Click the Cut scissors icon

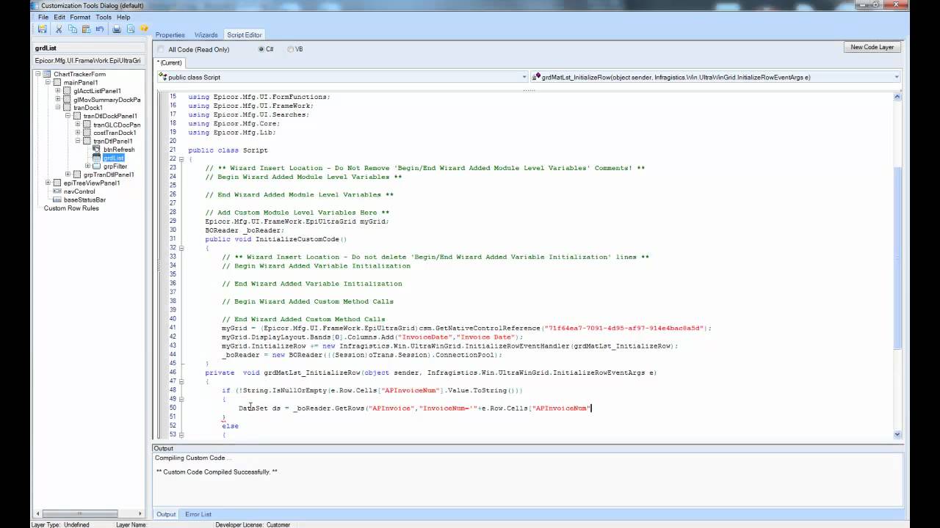click(59, 29)
